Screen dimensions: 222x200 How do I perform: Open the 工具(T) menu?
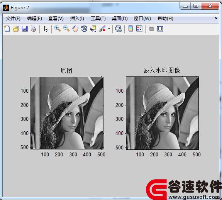point(98,19)
